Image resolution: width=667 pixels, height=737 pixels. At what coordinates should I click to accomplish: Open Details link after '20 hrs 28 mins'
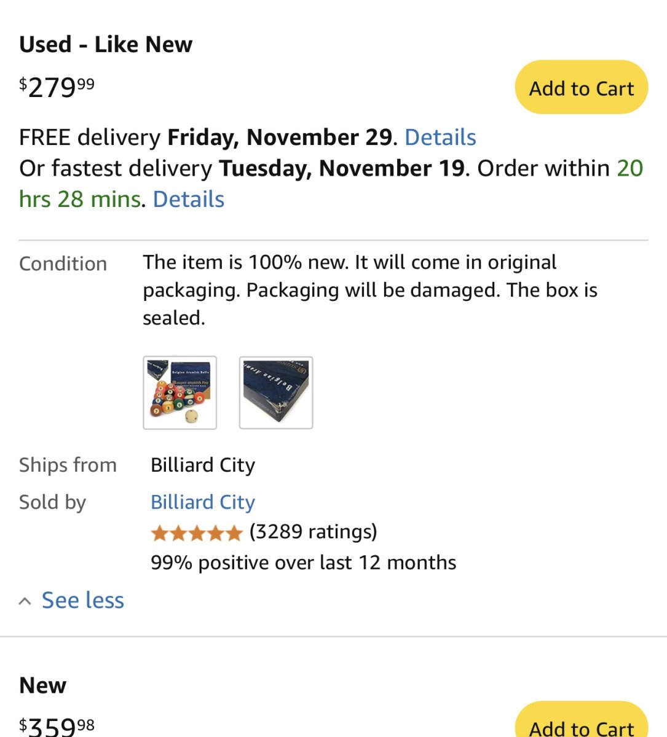188,199
